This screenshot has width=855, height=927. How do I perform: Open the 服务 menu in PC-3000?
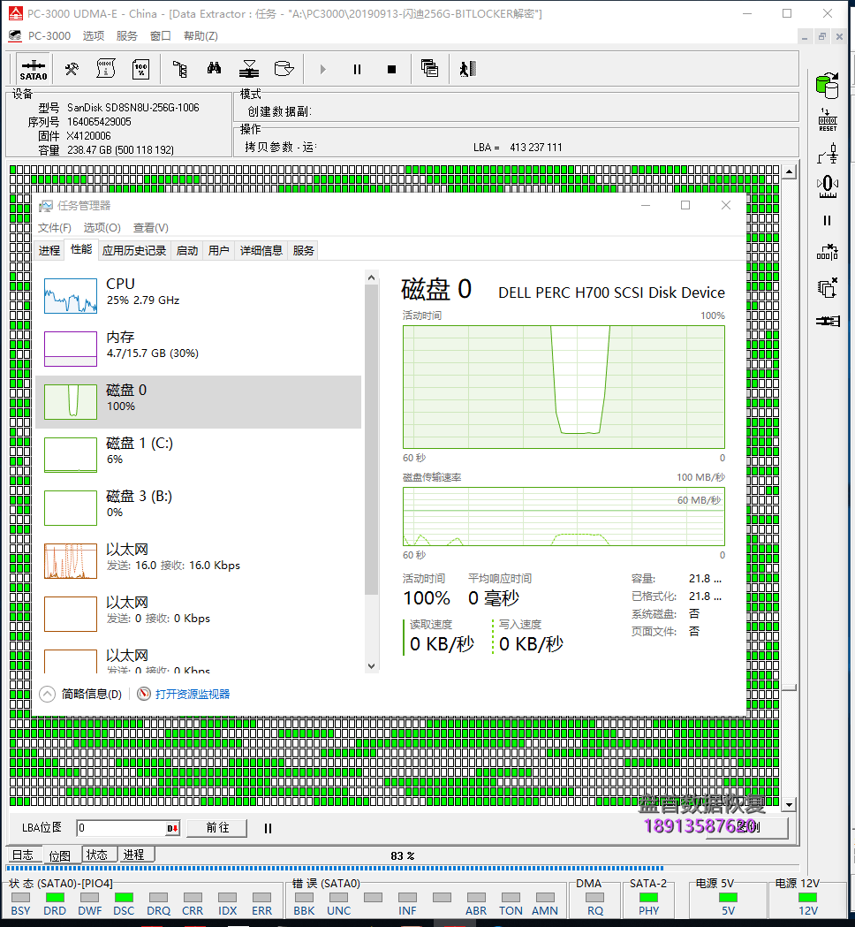coord(127,36)
